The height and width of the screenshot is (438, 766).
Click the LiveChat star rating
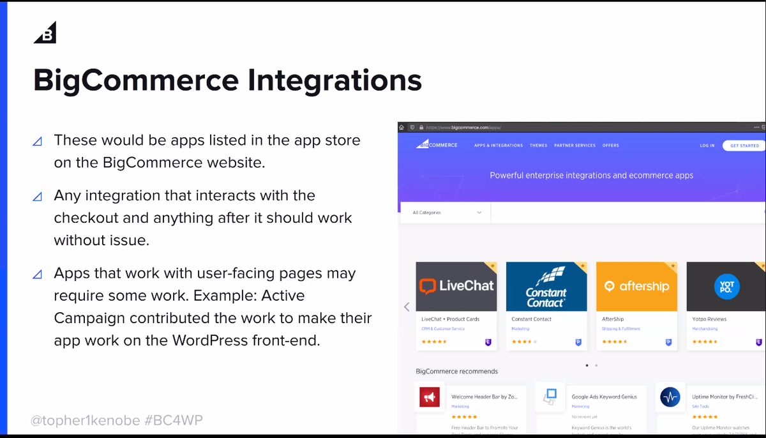click(434, 342)
